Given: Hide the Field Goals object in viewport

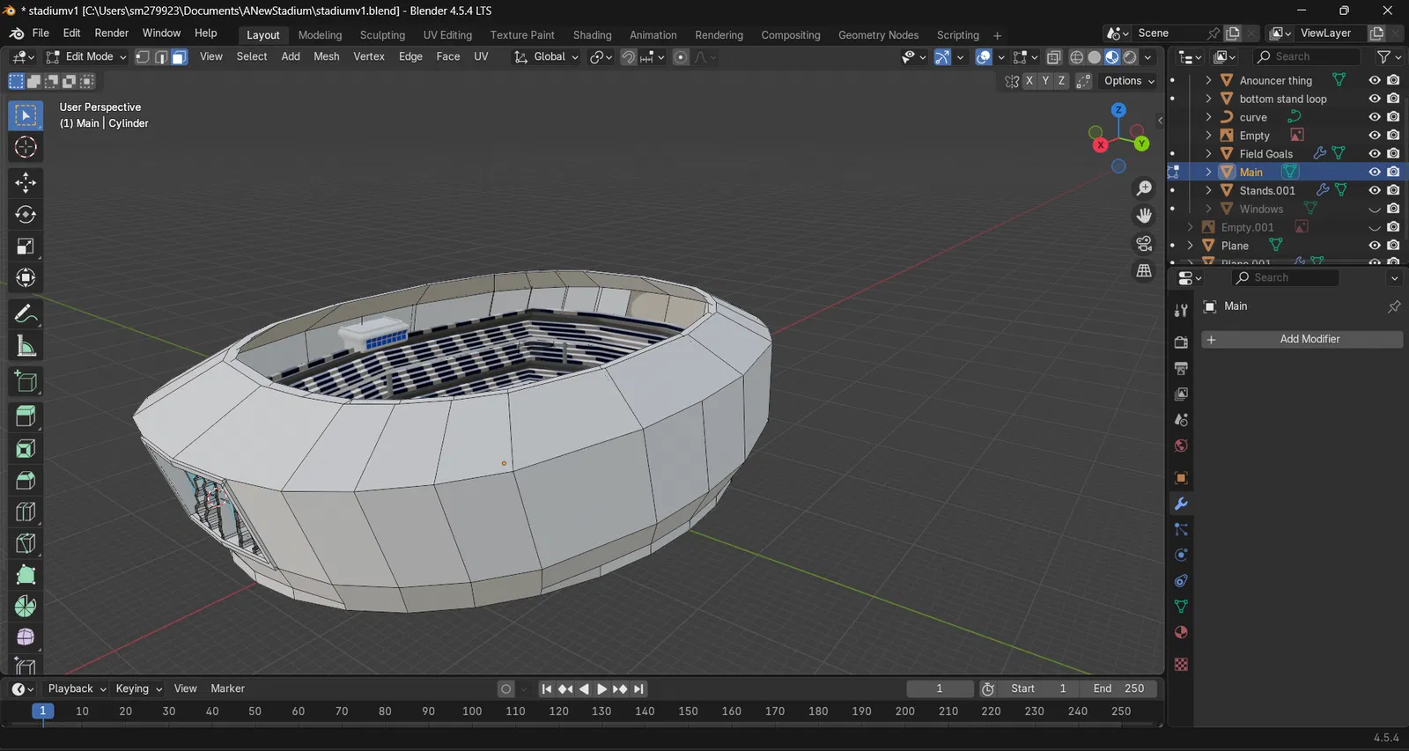Looking at the screenshot, I should [x=1375, y=153].
